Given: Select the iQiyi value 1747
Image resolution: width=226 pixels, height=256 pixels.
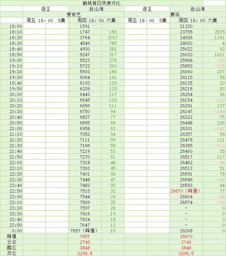Looking at the screenshot, I should [x=85, y=32].
